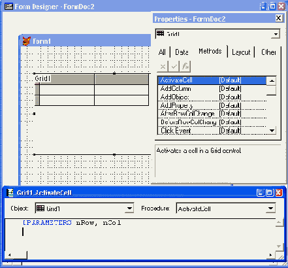
Task: Click scroll-down arrow of methods list
Action: tap(272, 131)
